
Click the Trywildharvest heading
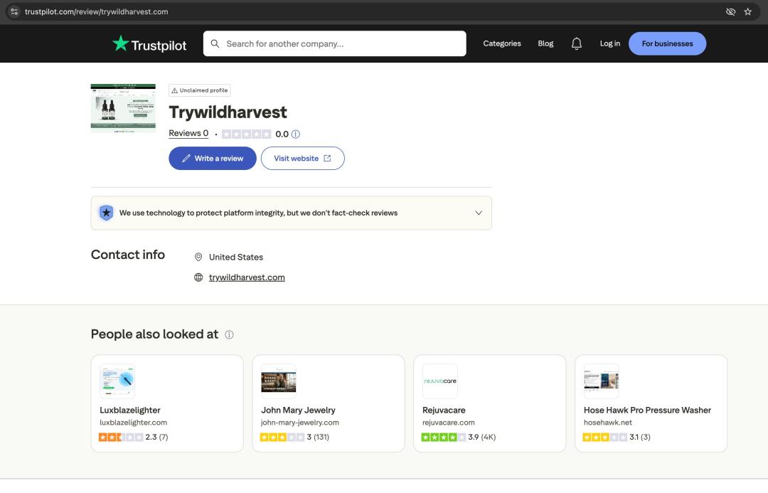(228, 112)
